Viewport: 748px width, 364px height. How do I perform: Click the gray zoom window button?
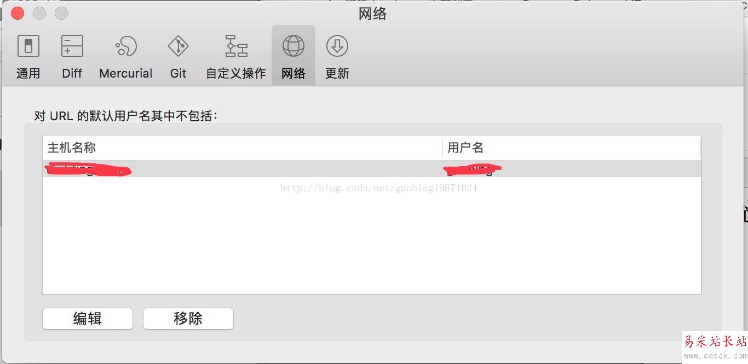(61, 13)
